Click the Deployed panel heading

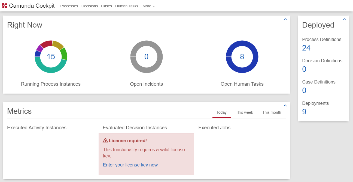click(x=318, y=25)
